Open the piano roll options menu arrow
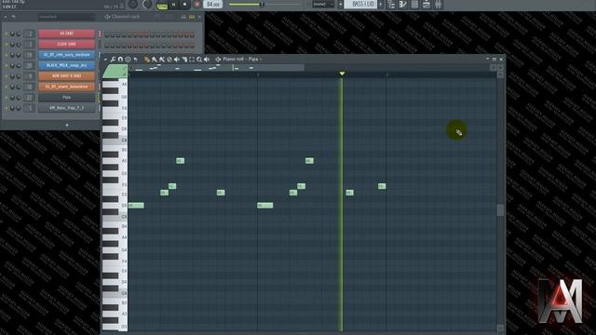Screen dimensions: 596x335 pos(105,60)
